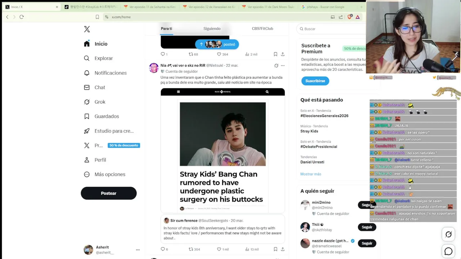Open more options on Nia post
Viewport: 461px width, 259px height.
pyautogui.click(x=283, y=65)
